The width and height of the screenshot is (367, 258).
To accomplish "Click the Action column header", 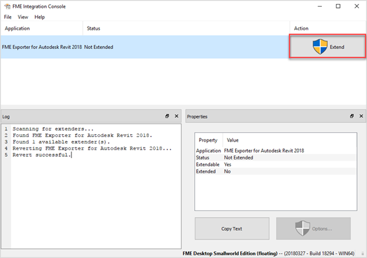I will pyautogui.click(x=328, y=28).
